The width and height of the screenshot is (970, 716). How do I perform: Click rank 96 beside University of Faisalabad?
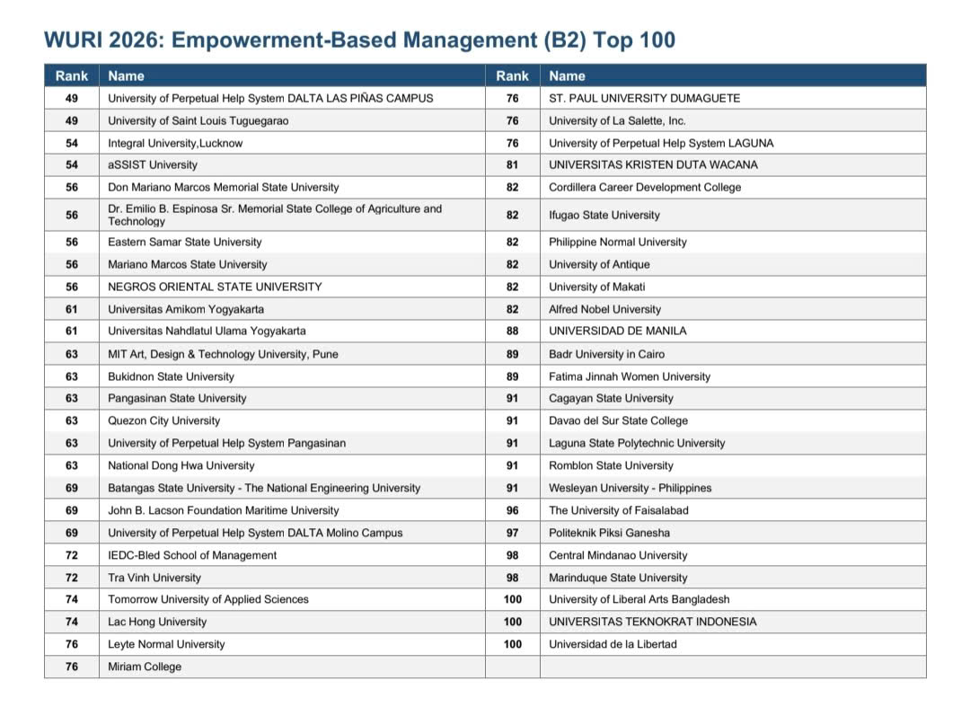tap(512, 510)
